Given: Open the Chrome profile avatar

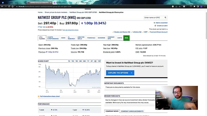Looking at the screenshot, I should pyautogui.click(x=201, y=6).
